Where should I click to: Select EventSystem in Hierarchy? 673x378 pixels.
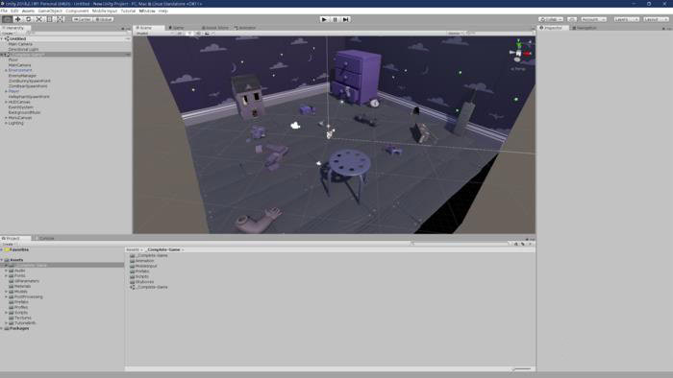[x=20, y=107]
